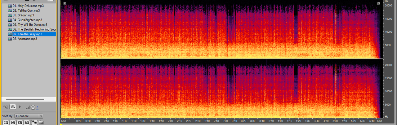Toggle the Show Markers filter eye button
Viewport: 397px width, 125px height.
34,123
